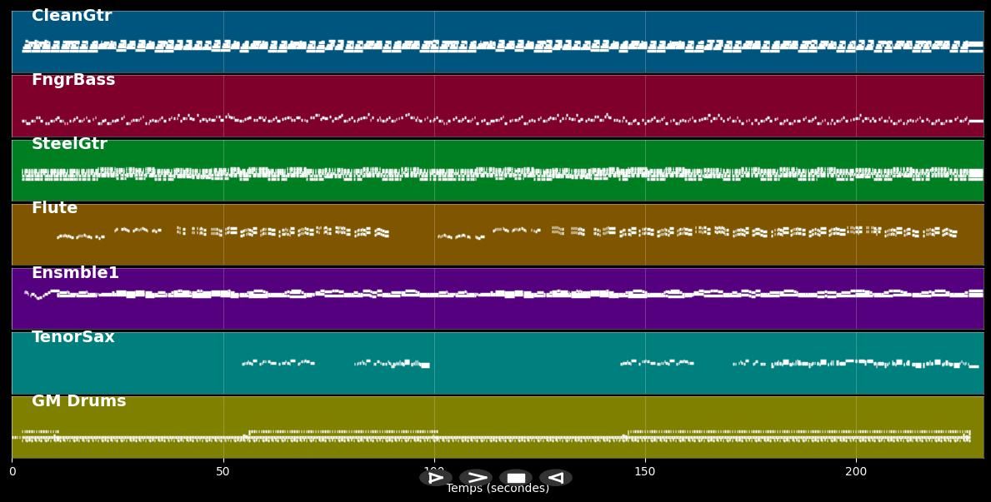This screenshot has width=991, height=502.
Task: Select the FngrBass track label
Action: tap(73, 80)
